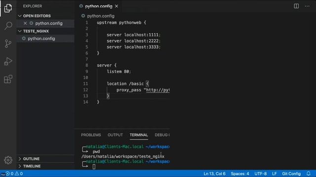
Task: Click the python.config file icon in TESTE_NGINX
Action: point(24,38)
